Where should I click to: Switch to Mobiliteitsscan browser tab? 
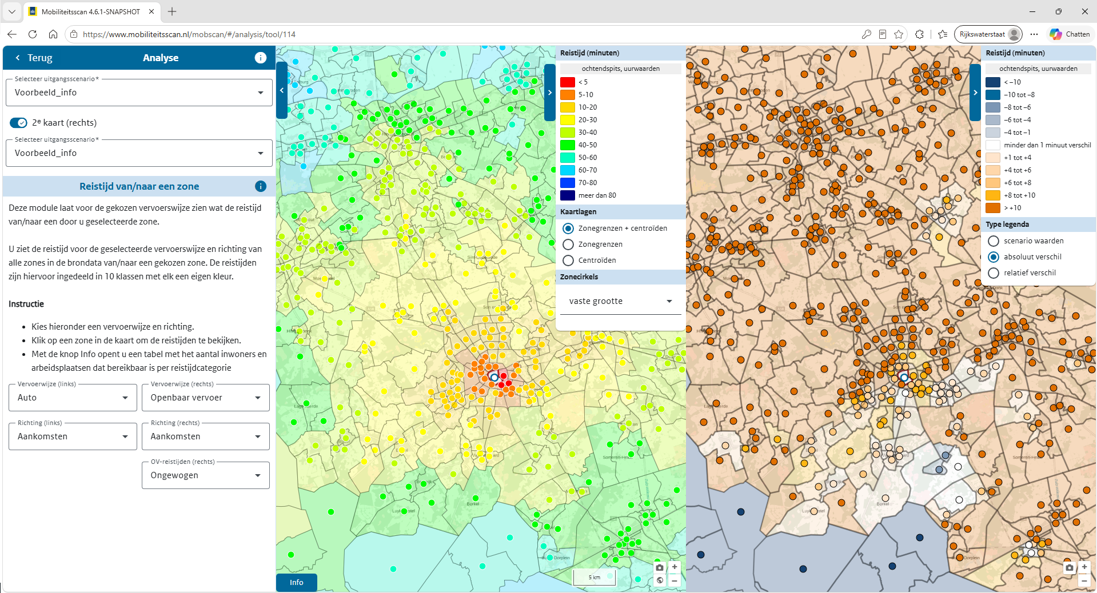click(x=91, y=11)
